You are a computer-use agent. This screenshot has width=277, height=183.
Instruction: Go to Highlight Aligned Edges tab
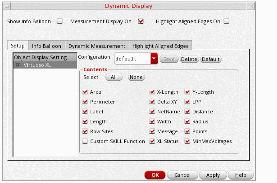pos(160,46)
